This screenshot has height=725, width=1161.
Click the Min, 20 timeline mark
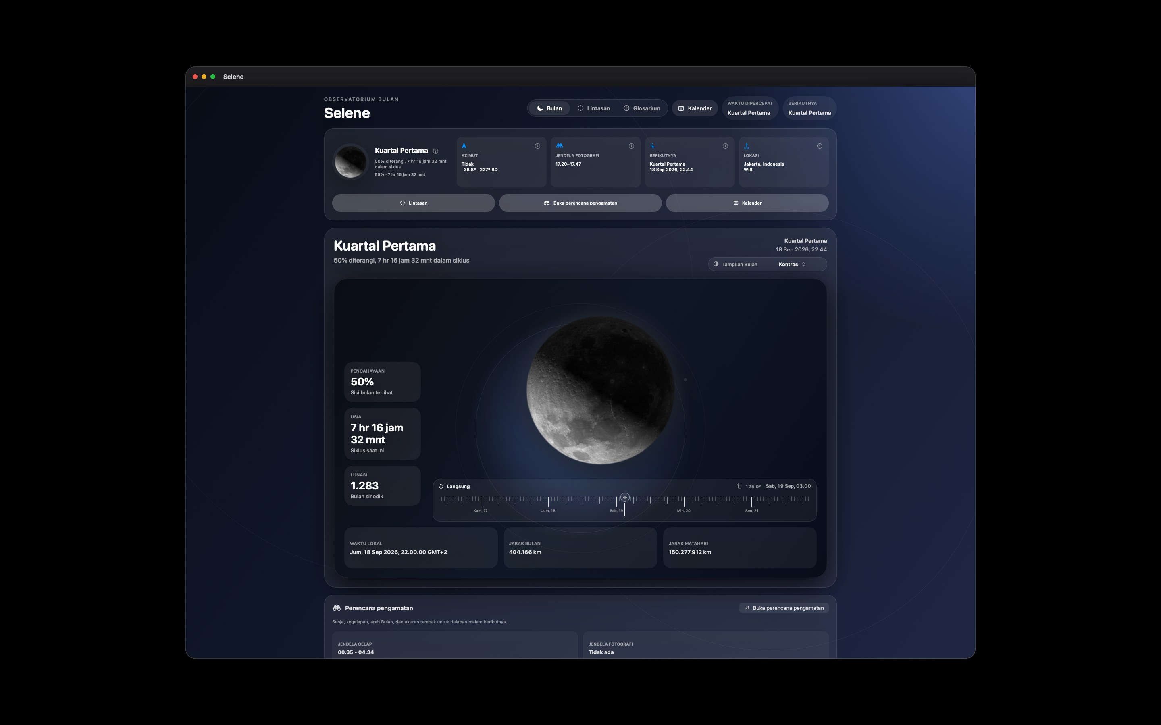coord(684,511)
